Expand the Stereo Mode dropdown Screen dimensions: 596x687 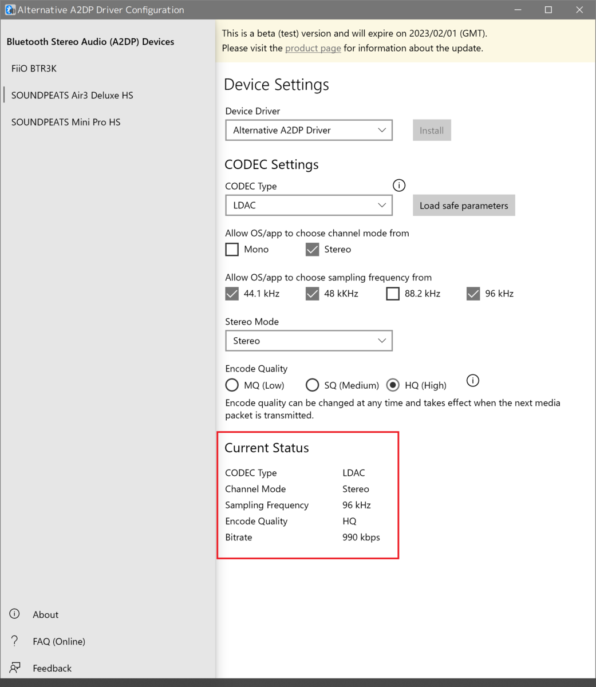click(309, 340)
